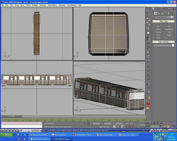177x141 pixels.
Task: Open the Standard Primitives dropdown
Action: [x=163, y=17]
